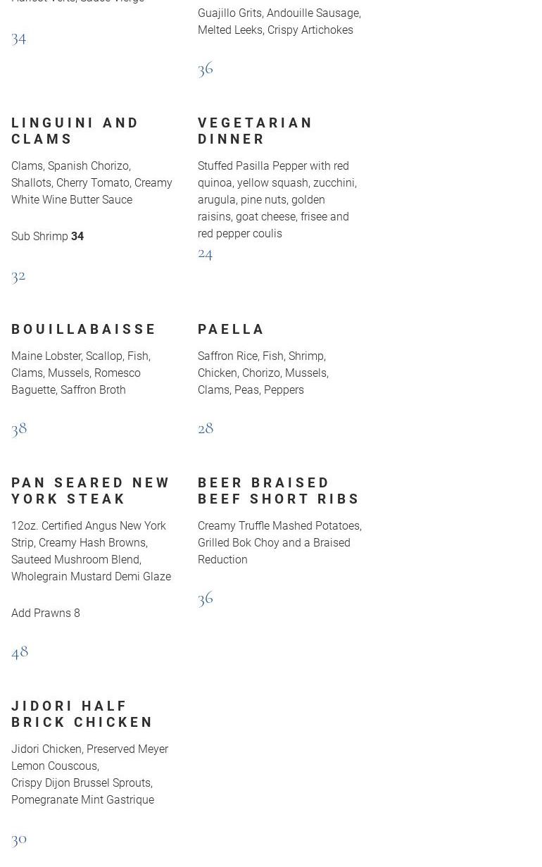Click the Linguini and Clams heading

75,131
